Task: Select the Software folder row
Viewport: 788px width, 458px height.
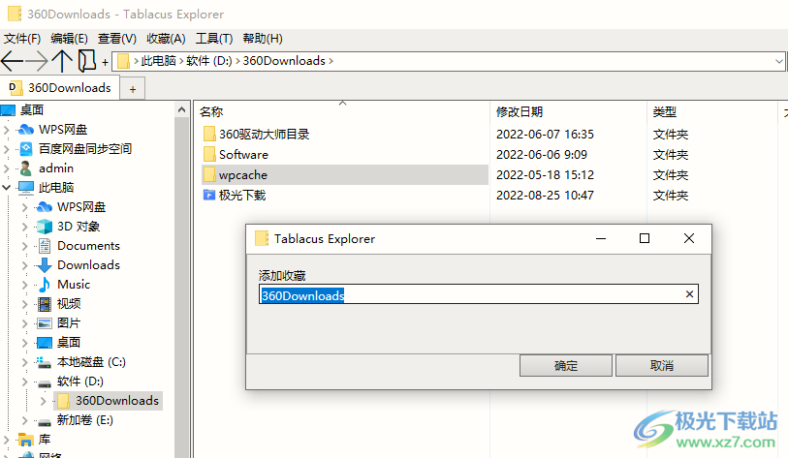Action: 344,155
